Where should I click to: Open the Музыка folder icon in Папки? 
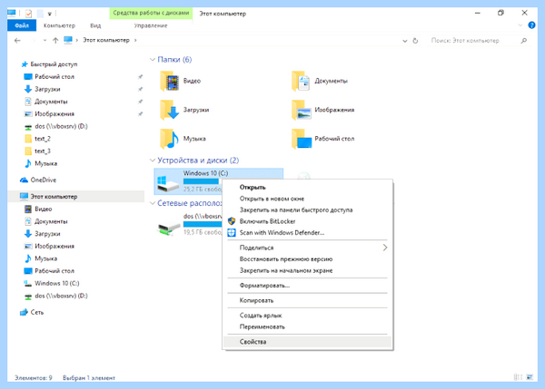[x=170, y=139]
